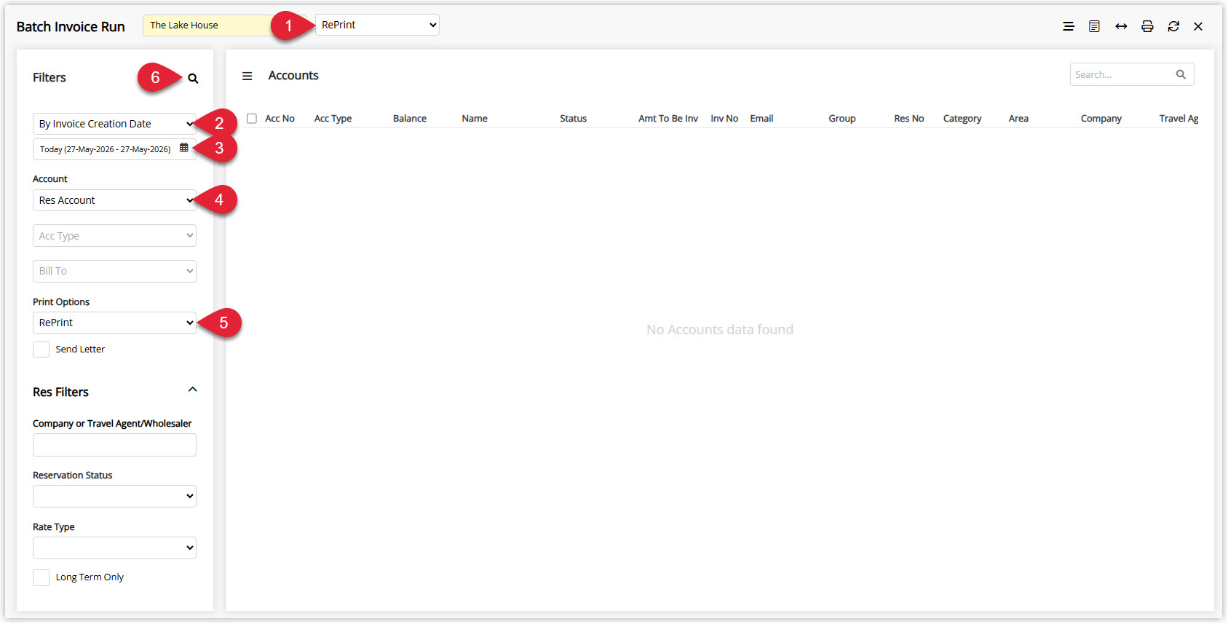Click the document report icon in header
Viewport: 1228px width, 624px height.
tap(1094, 26)
